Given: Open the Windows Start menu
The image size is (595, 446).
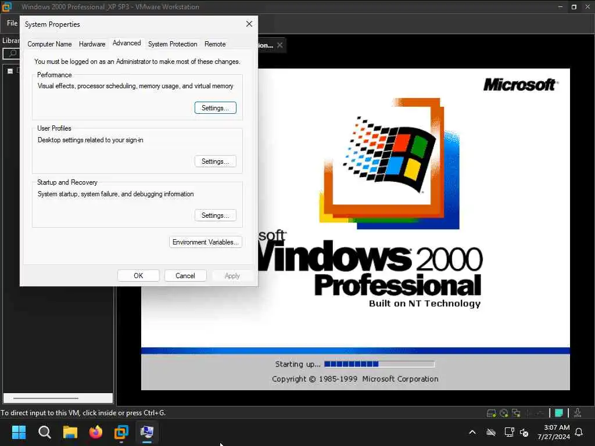Looking at the screenshot, I should (x=19, y=432).
